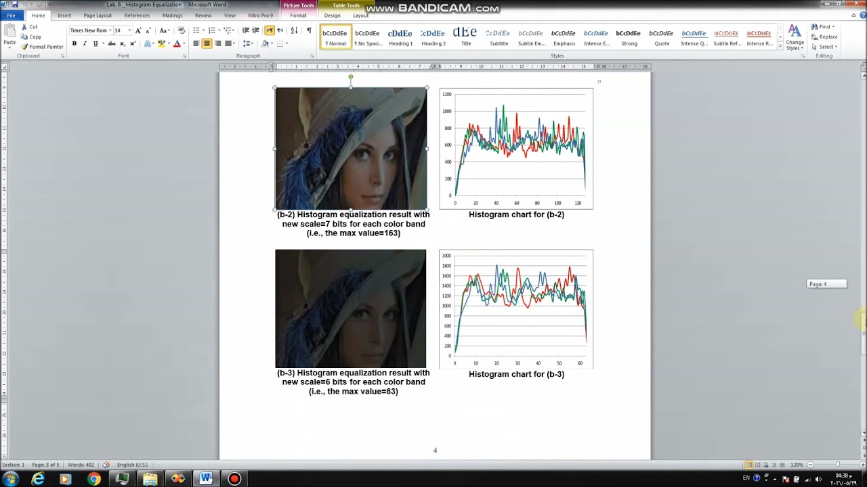Apply subscript formatting
The width and height of the screenshot is (867, 487).
tap(122, 43)
